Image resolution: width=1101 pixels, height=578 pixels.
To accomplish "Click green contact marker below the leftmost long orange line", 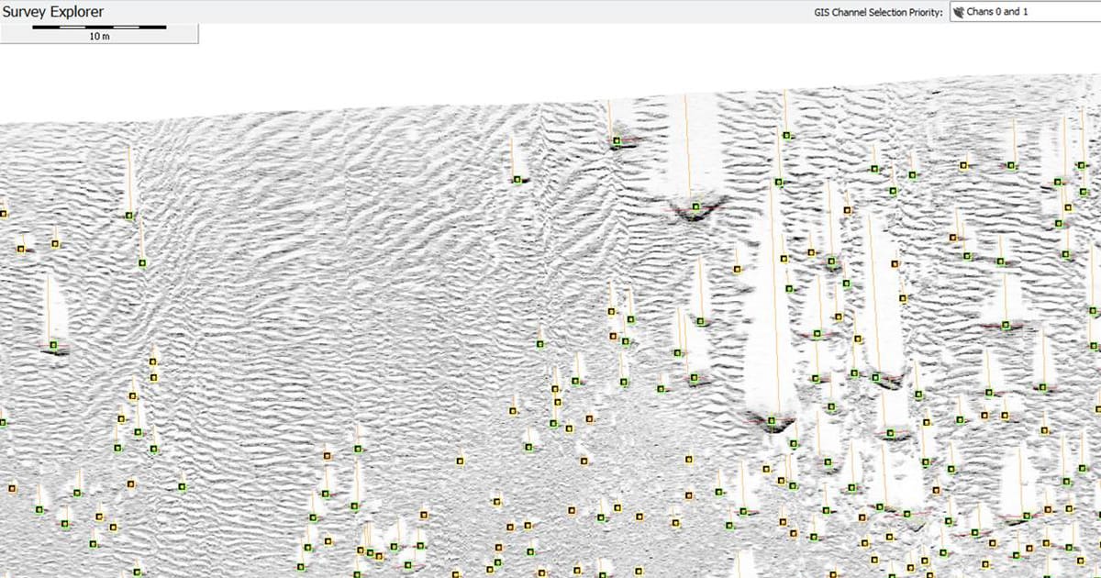I will (x=129, y=216).
